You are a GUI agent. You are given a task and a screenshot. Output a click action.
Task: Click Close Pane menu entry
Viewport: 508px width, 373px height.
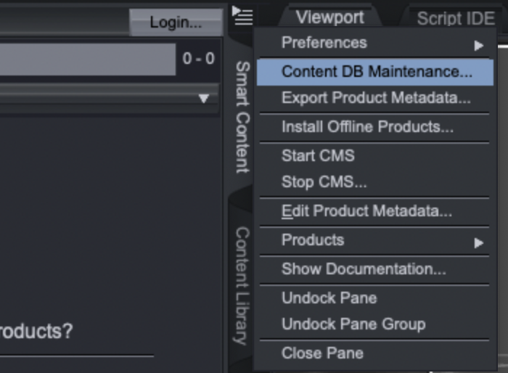click(x=322, y=353)
